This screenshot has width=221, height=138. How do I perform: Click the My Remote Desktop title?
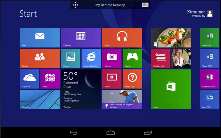point(110,5)
